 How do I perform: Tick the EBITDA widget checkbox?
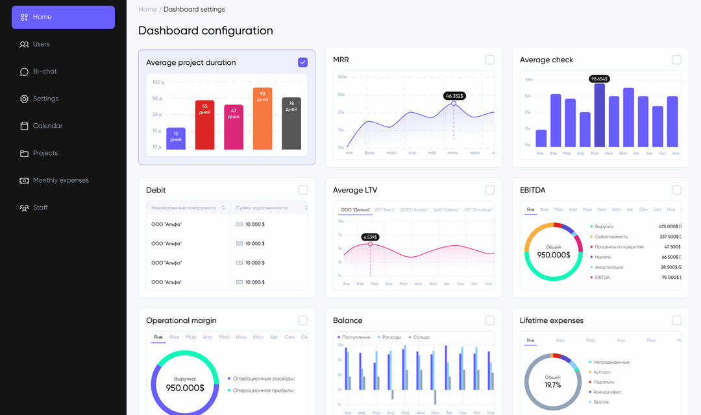click(676, 190)
